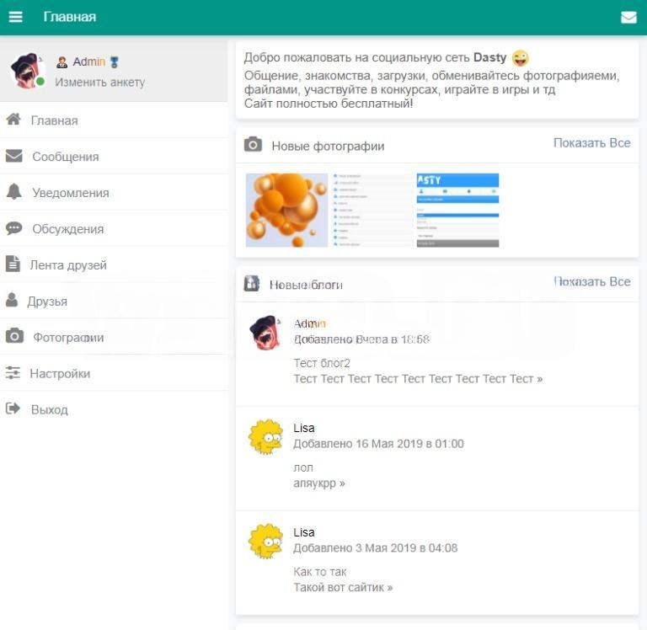Click Показать Все for new photos
This screenshot has height=630, width=647.
[x=591, y=143]
